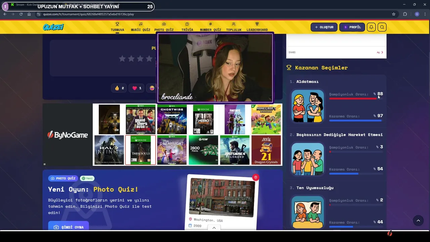
Task: Click the Aldatması Kazanma Oranı blue bar
Action: coord(356,120)
